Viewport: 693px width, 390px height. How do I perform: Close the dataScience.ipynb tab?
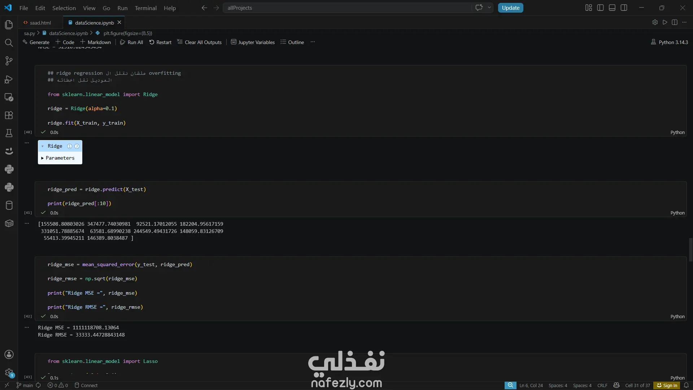pos(119,22)
